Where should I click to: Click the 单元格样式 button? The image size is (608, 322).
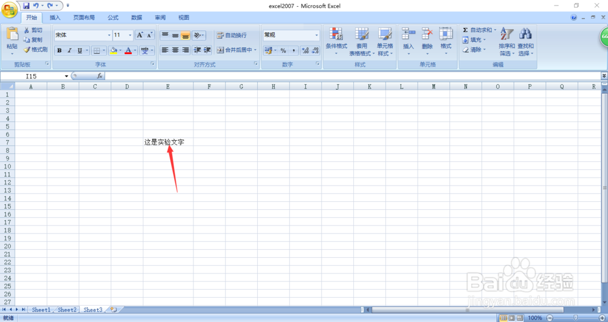coord(385,42)
